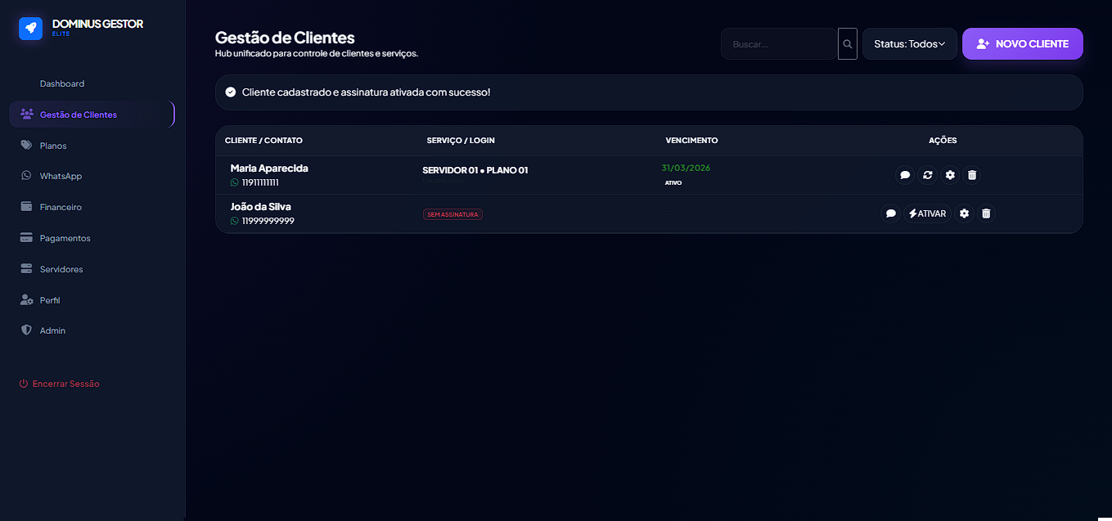1112x521 pixels.
Task: Click the magnifier search icon
Action: point(848,44)
